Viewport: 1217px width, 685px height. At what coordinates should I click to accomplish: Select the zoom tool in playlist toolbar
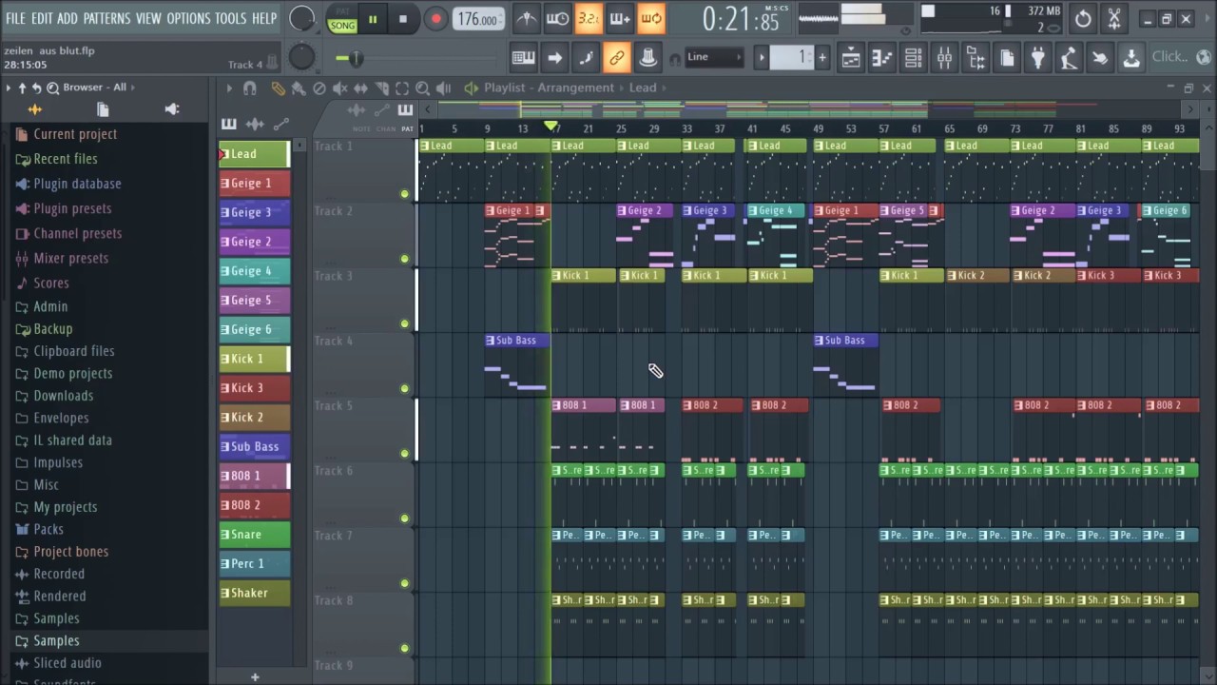point(422,88)
